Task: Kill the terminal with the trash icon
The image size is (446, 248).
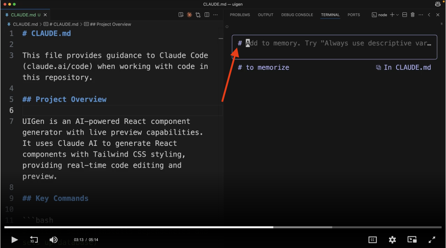Action: click(413, 15)
